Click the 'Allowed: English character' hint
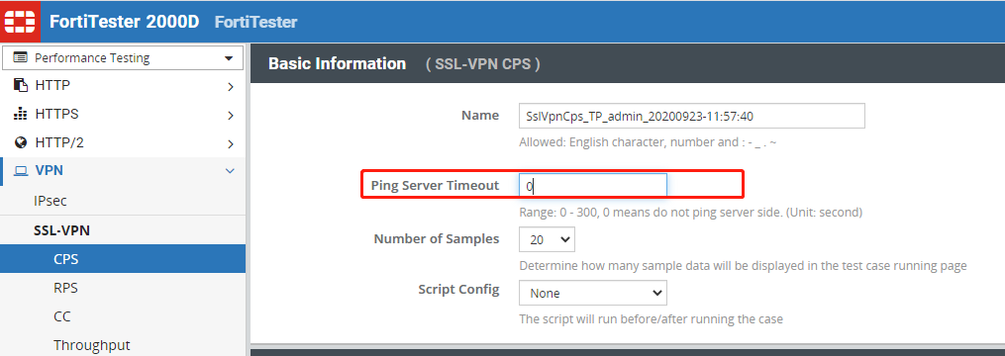Image resolution: width=1005 pixels, height=356 pixels. pyautogui.click(x=648, y=142)
